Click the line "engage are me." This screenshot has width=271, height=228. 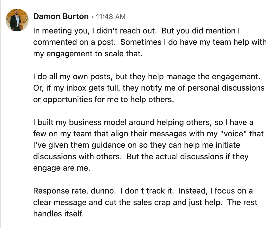pos(62,168)
